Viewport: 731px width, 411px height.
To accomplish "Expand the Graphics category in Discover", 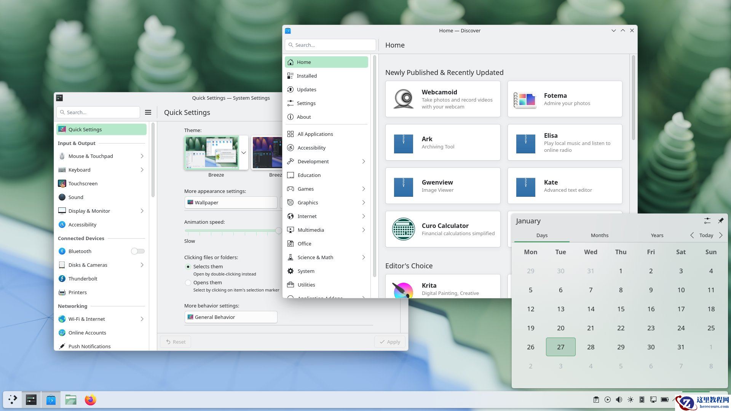I will [x=363, y=202].
